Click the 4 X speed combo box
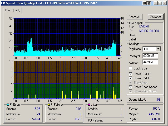This screenshot has width=168, height=126. 152,49
